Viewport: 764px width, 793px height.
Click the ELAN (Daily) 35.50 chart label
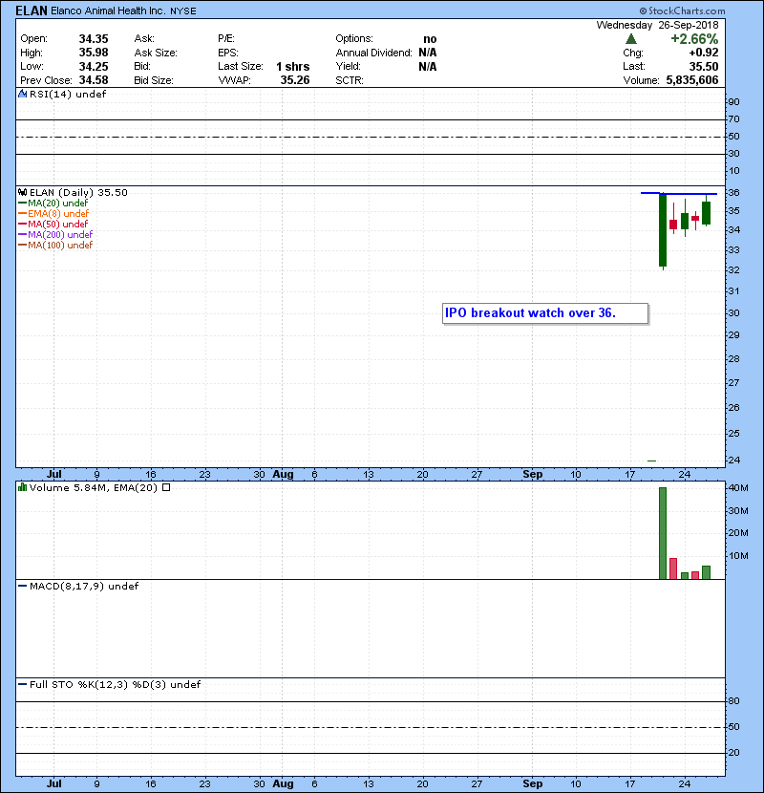point(78,192)
